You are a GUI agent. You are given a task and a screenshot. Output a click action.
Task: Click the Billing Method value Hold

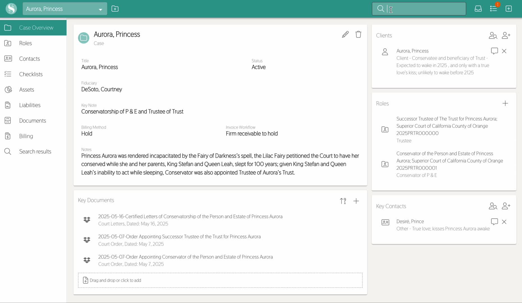87,134
